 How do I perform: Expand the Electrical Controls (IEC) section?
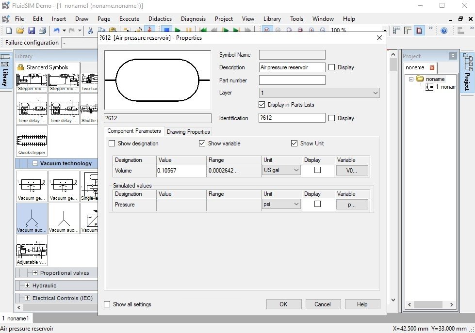coord(27,298)
